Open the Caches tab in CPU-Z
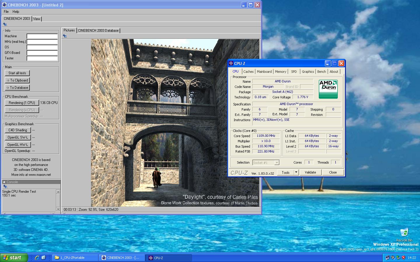This screenshot has width=420, height=262. tap(249, 72)
